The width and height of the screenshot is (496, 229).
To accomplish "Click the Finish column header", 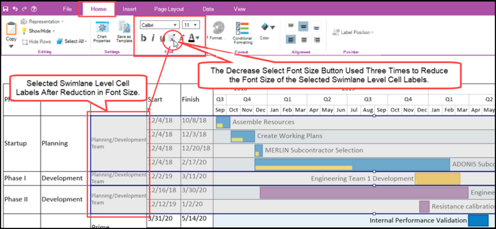I will tap(190, 99).
